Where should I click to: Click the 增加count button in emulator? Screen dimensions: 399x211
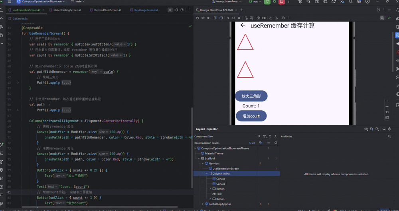251,116
